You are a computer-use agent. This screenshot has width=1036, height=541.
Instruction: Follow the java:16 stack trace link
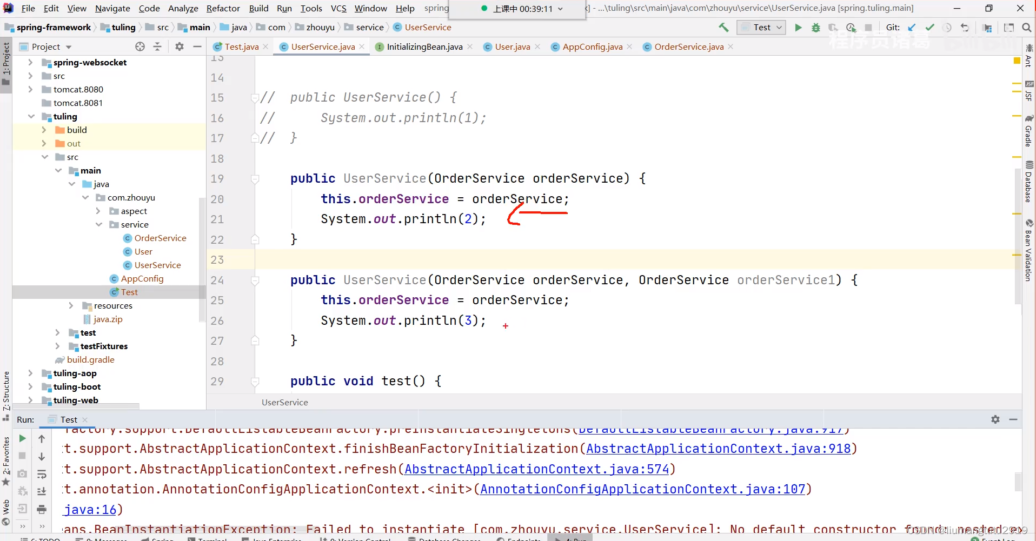tap(90, 510)
